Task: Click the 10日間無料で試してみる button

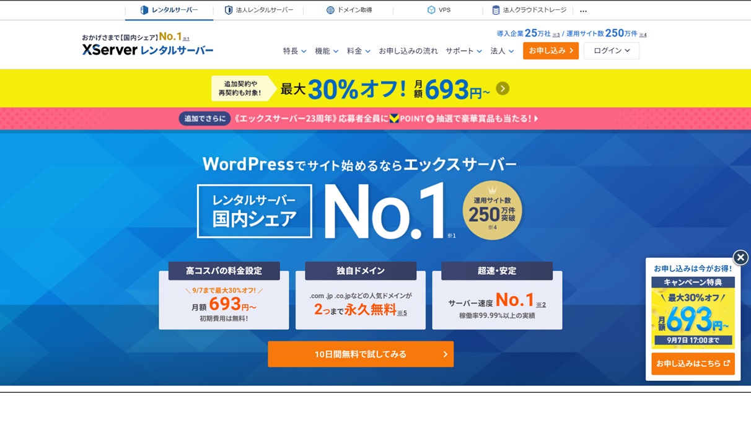Action: tap(361, 354)
